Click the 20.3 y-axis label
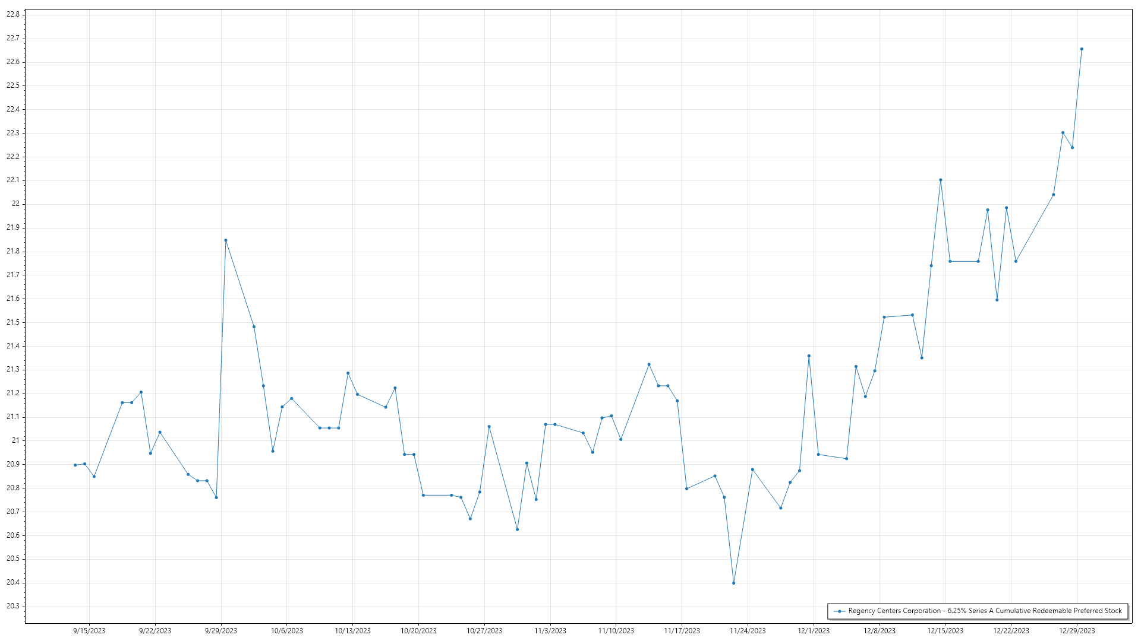Viewport: 1141px width, 641px height. pyautogui.click(x=13, y=606)
